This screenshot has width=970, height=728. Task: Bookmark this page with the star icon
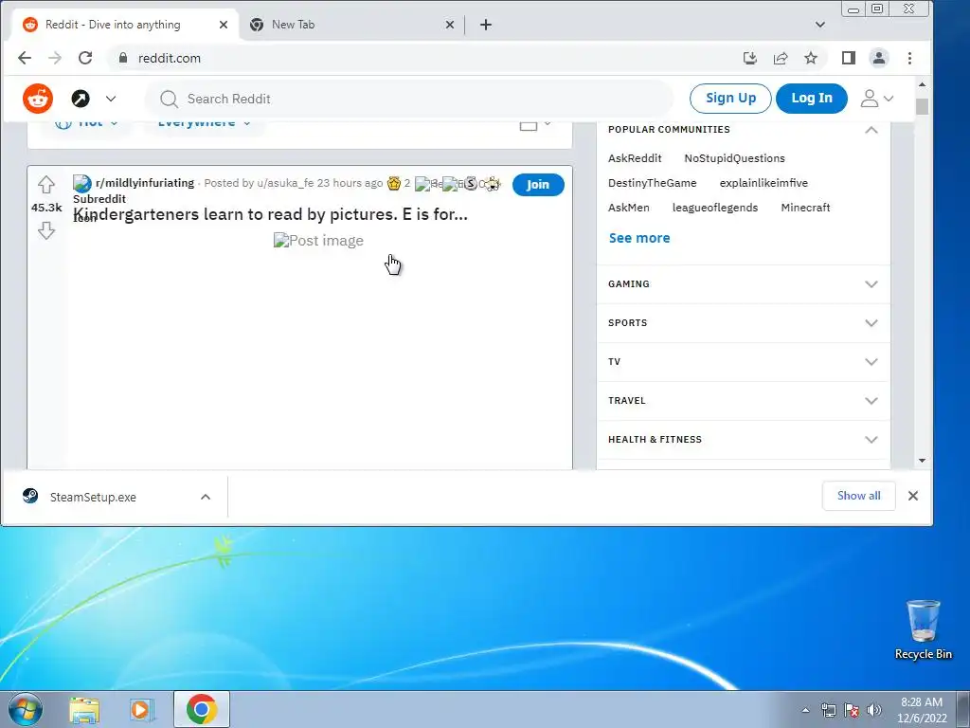coord(811,58)
